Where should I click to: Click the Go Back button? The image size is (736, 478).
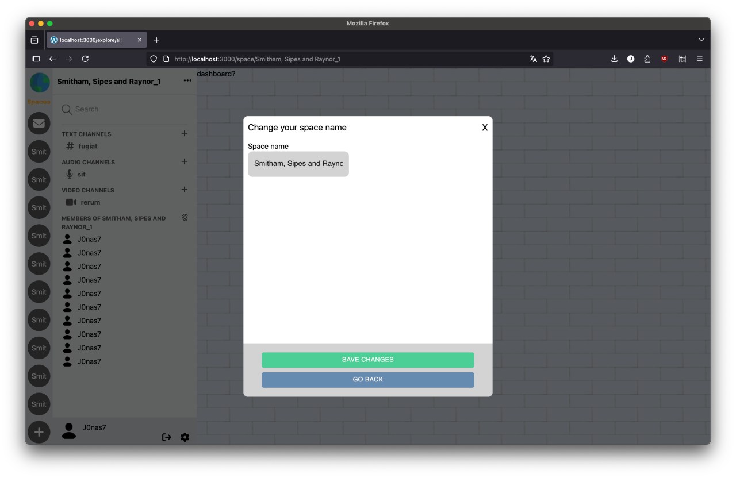pos(367,380)
